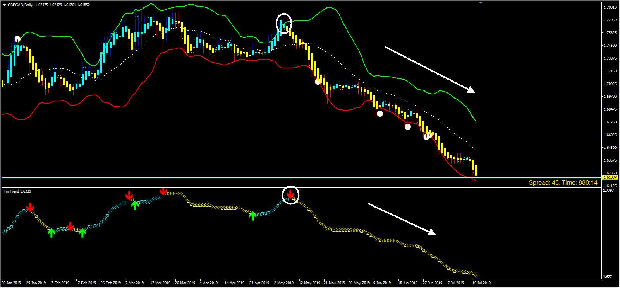620x288 pixels.
Task: Click the 1.73375 price scale label
Action: pyautogui.click(x=610, y=58)
